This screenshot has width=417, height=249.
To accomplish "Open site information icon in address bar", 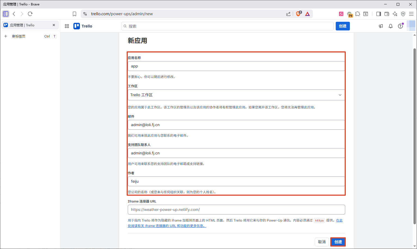I will click(85, 14).
